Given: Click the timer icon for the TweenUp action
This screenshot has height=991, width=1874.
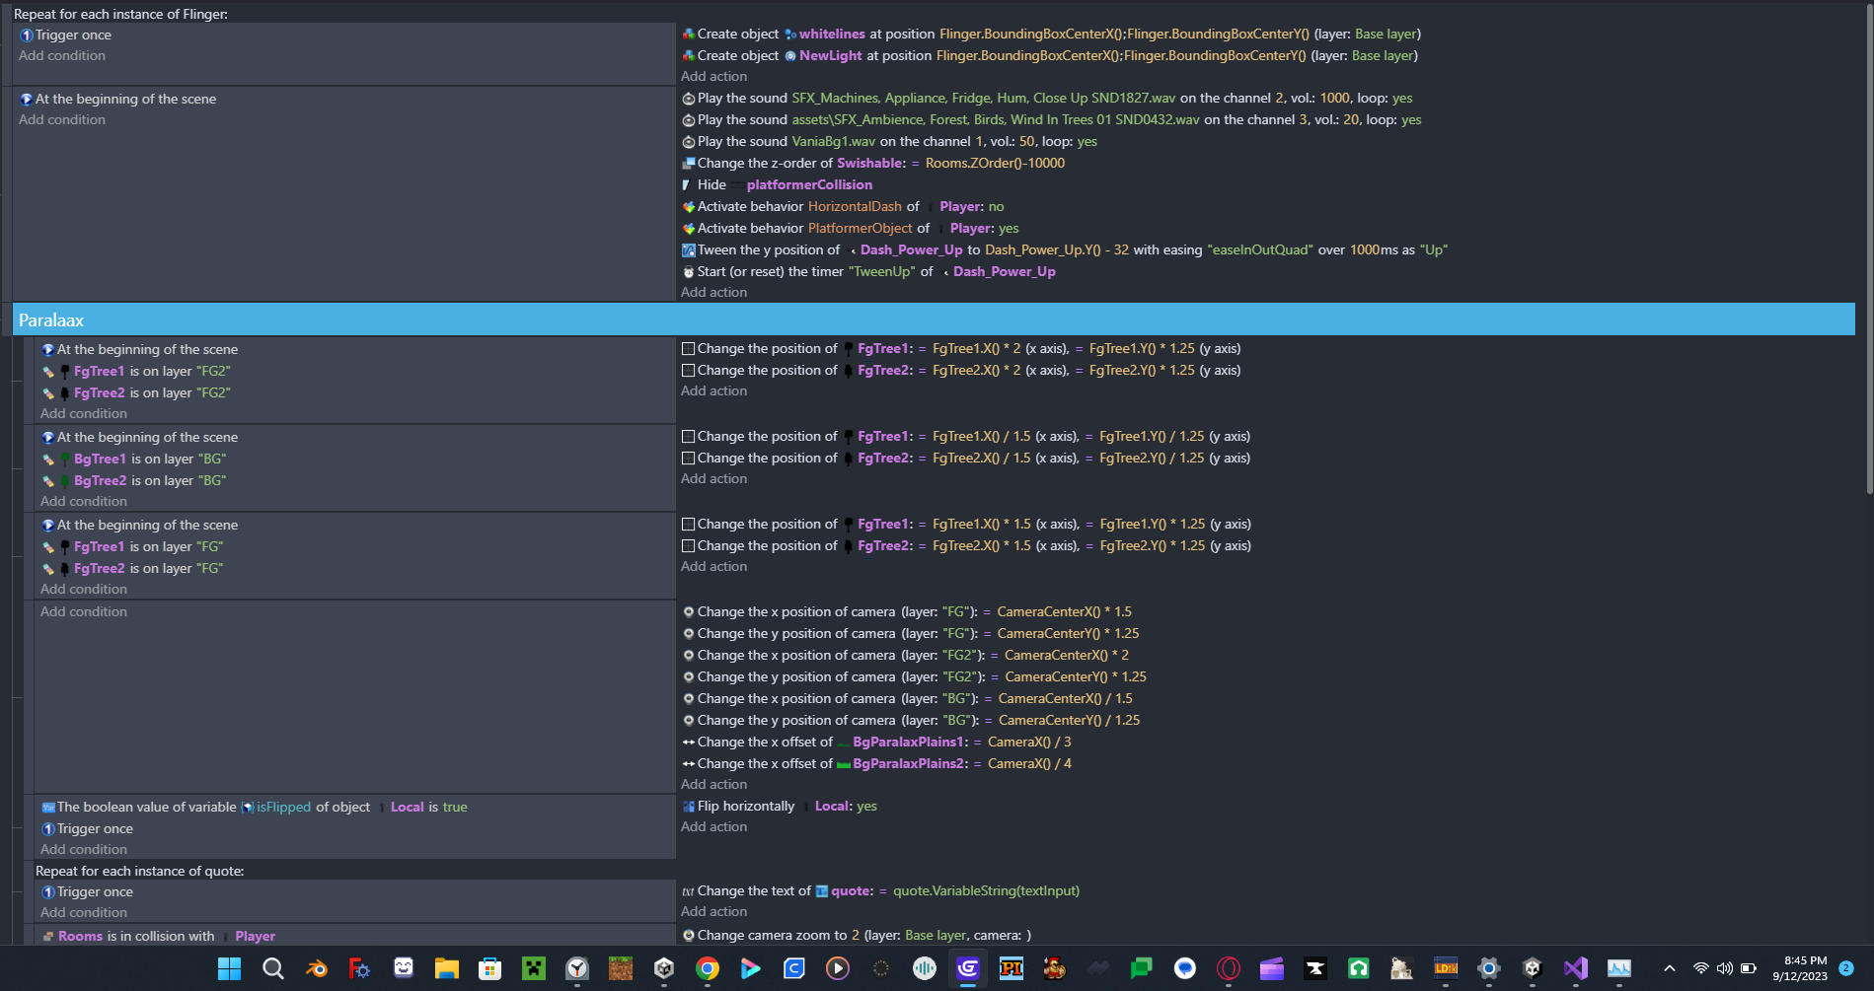Looking at the screenshot, I should (688, 271).
